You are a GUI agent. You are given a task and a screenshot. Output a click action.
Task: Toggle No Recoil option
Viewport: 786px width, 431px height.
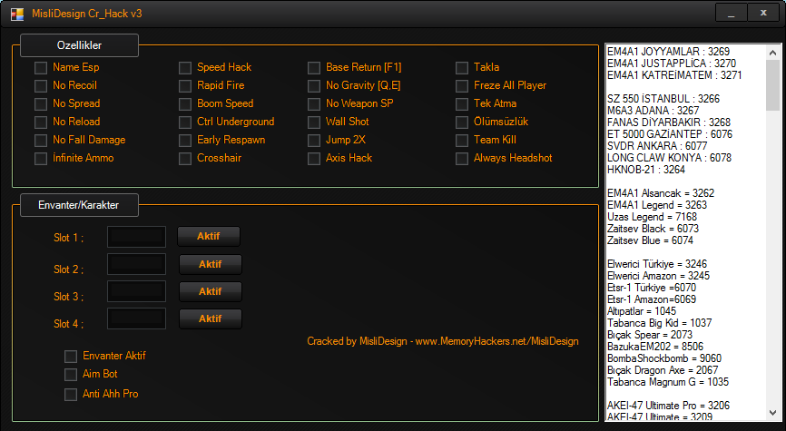[41, 85]
